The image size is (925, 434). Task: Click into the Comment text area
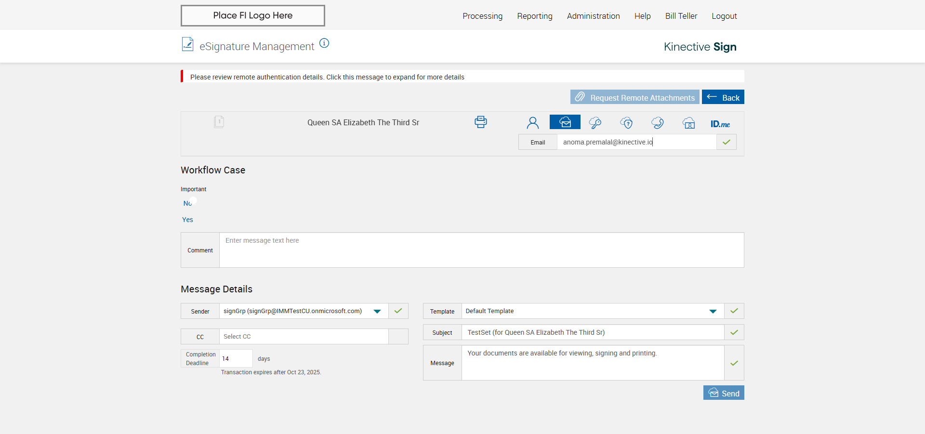click(481, 250)
